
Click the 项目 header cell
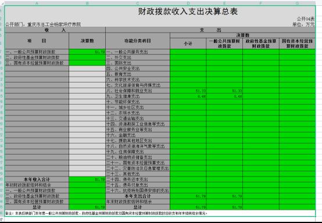click(x=37, y=41)
